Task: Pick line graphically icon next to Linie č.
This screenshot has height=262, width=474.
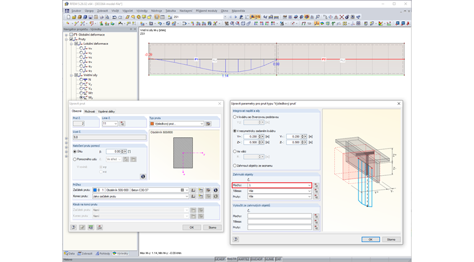Action: pyautogui.click(x=122, y=124)
